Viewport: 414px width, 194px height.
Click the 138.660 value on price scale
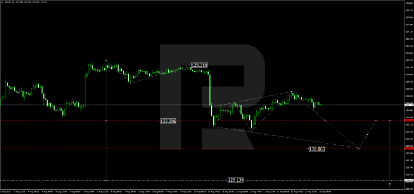(x=409, y=3)
